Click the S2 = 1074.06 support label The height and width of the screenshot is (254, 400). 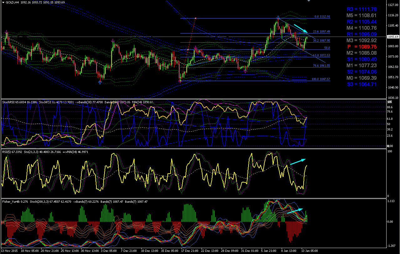(x=362, y=72)
